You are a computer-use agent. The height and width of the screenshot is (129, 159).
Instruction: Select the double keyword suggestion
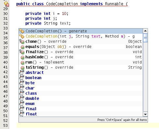point(81,99)
